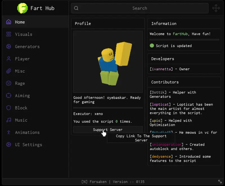Click the green FartHub welcome text

180,34
